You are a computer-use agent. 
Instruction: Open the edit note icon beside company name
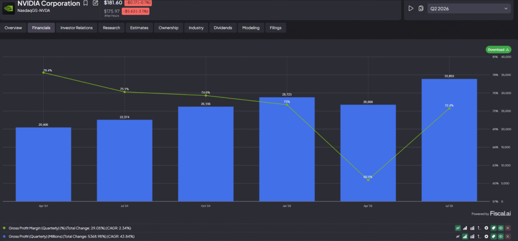[96, 4]
